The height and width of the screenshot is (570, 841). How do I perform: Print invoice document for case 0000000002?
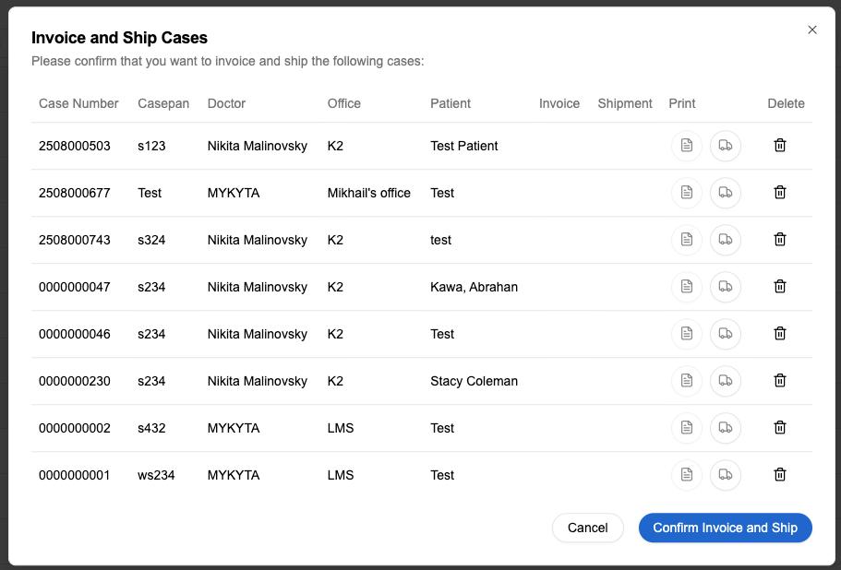(x=687, y=428)
